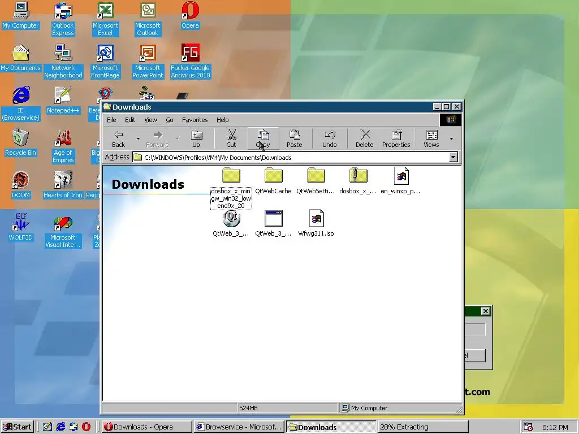The image size is (579, 434).
Task: Open the Edit menu
Action: click(130, 120)
